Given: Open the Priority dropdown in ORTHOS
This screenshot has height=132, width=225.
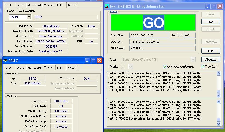Looking at the screenshot, I should (x=130, y=67).
